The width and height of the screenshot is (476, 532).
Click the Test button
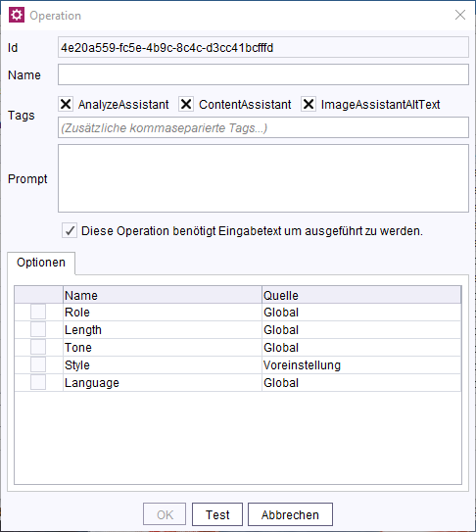[217, 514]
